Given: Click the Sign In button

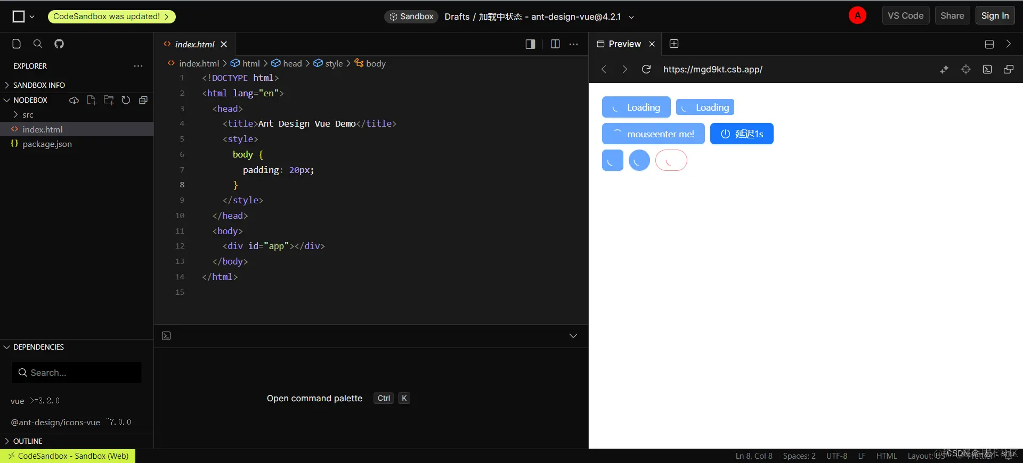Looking at the screenshot, I should (x=995, y=15).
